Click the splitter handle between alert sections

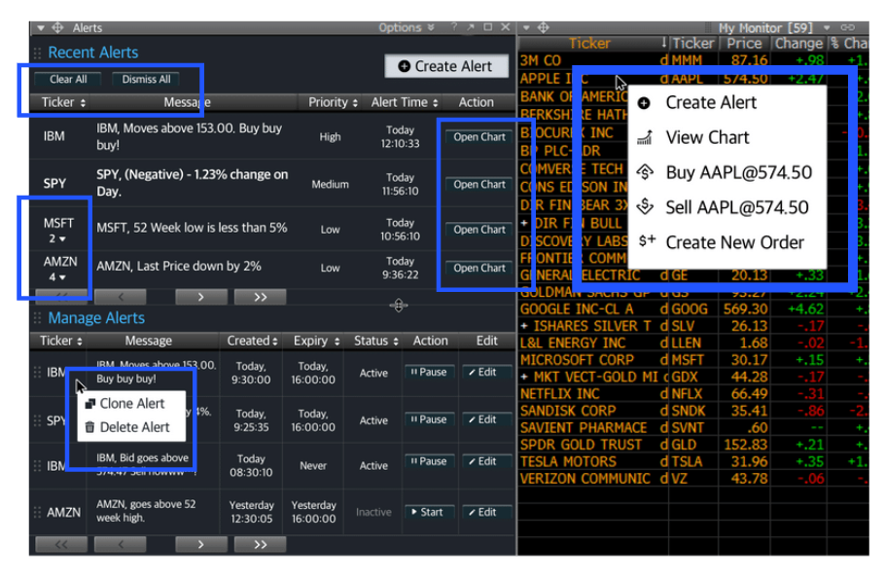pos(399,306)
